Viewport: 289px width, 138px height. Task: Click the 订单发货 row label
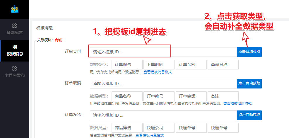(73, 115)
